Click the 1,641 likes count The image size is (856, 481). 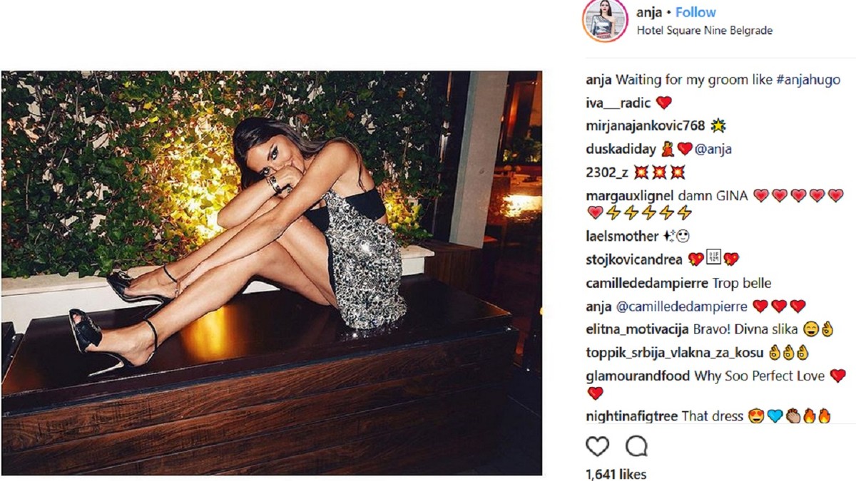616,474
